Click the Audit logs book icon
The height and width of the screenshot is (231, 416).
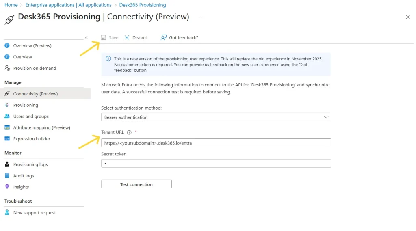[x=7, y=175]
